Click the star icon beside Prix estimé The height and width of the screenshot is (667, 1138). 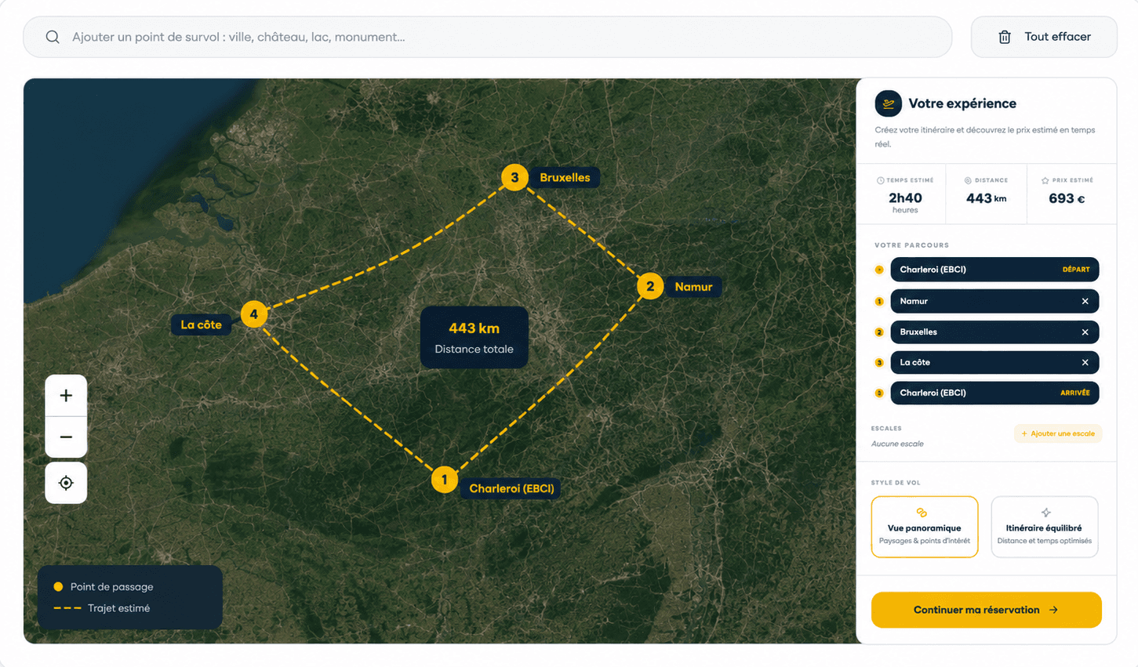click(1045, 180)
